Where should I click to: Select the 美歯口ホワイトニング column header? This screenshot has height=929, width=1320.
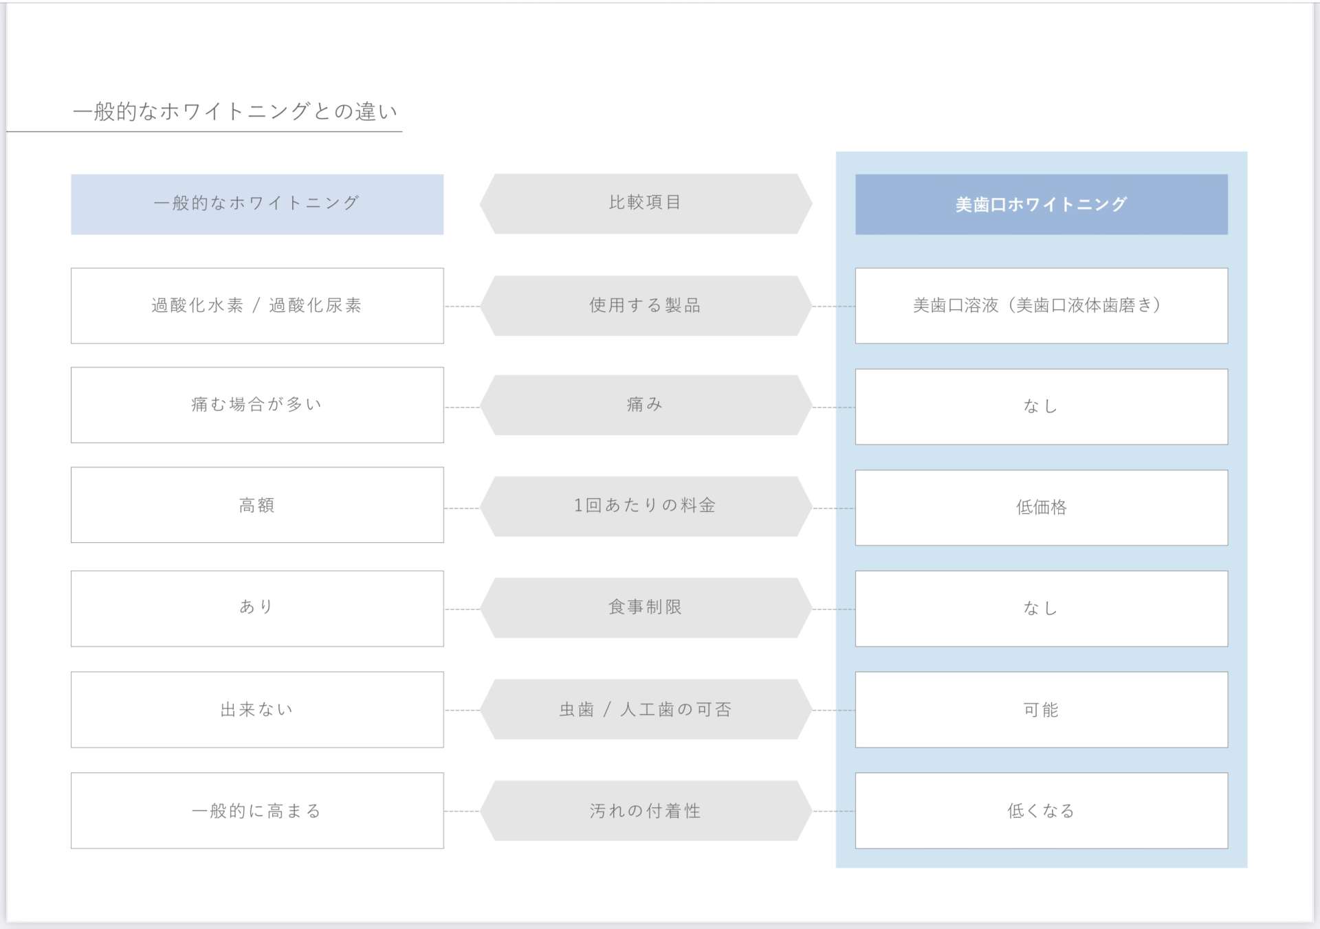point(1041,204)
